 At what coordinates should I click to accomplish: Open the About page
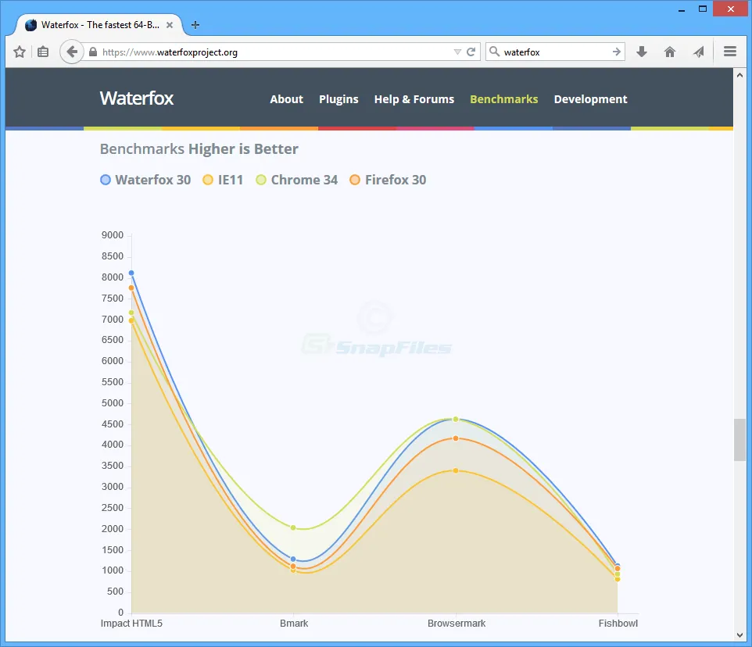pyautogui.click(x=286, y=99)
